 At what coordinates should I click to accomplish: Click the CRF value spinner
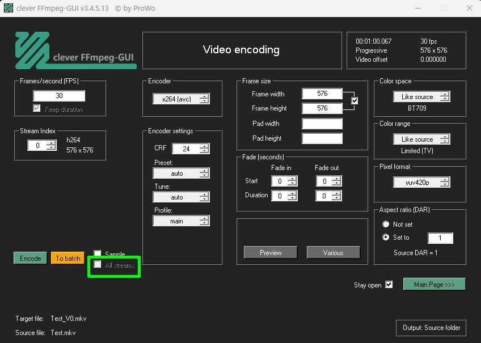(x=191, y=149)
